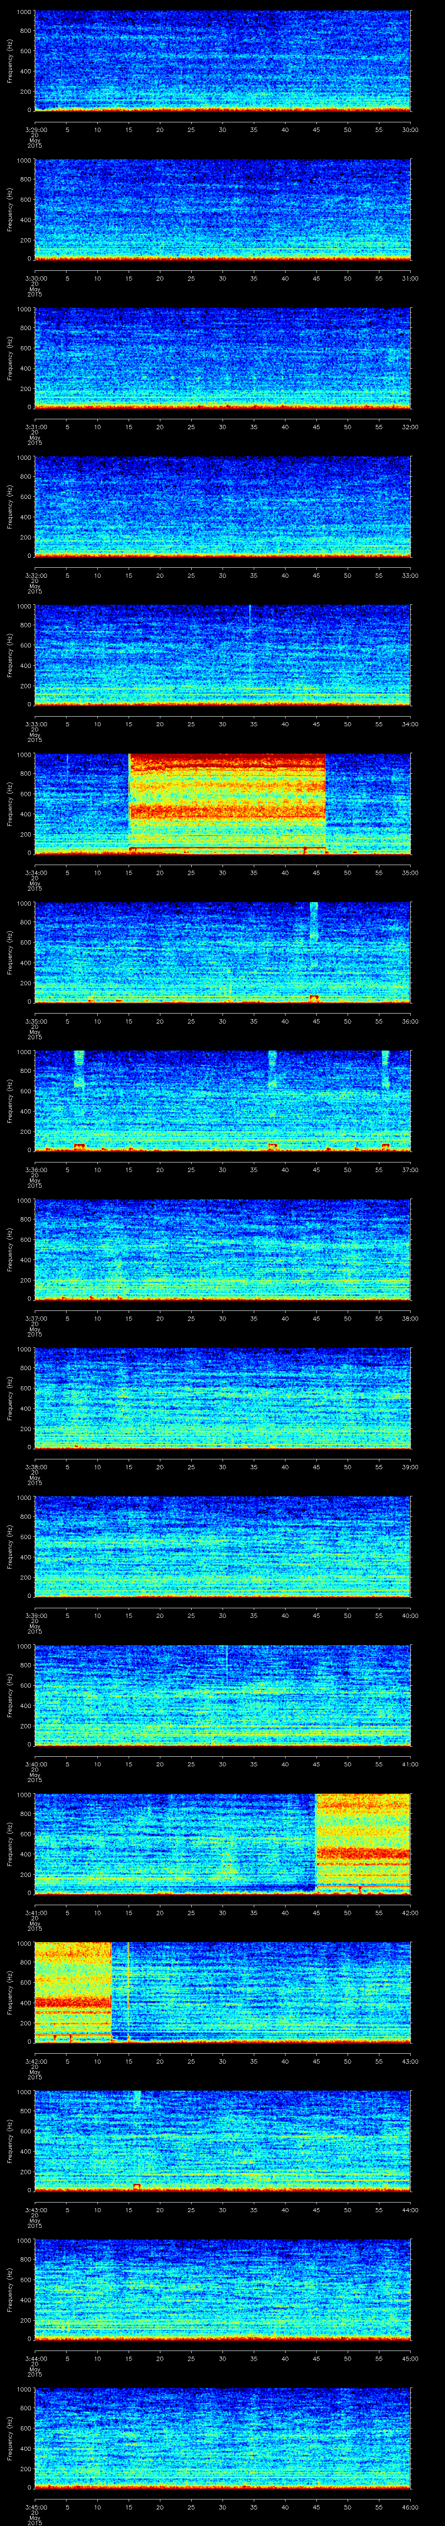This screenshot has width=445, height=2526.
Task: Select the spectrogram spanning 3:29:00 to 3:30:00
Action: click(x=222, y=61)
